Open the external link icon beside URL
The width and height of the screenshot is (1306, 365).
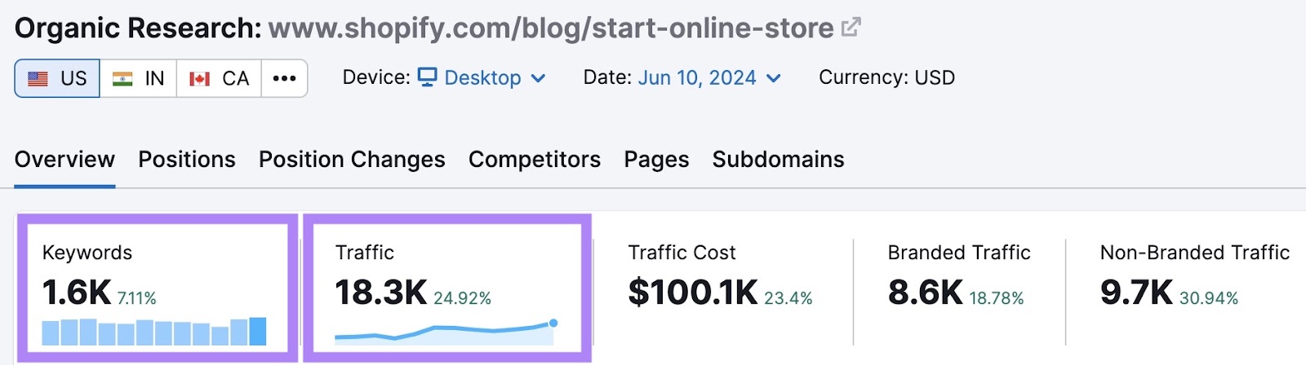tap(851, 28)
